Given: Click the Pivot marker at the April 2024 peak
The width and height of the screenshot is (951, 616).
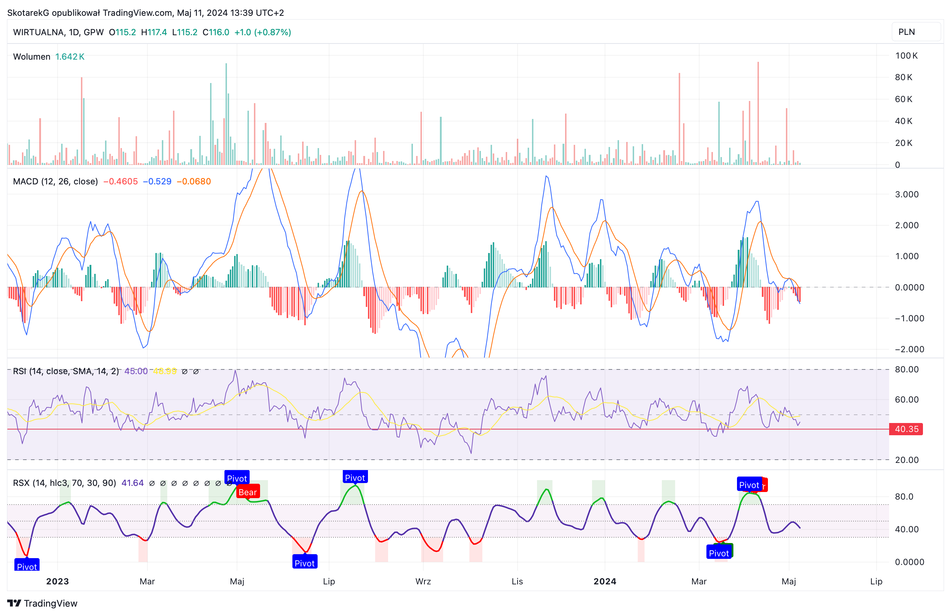Looking at the screenshot, I should point(749,485).
